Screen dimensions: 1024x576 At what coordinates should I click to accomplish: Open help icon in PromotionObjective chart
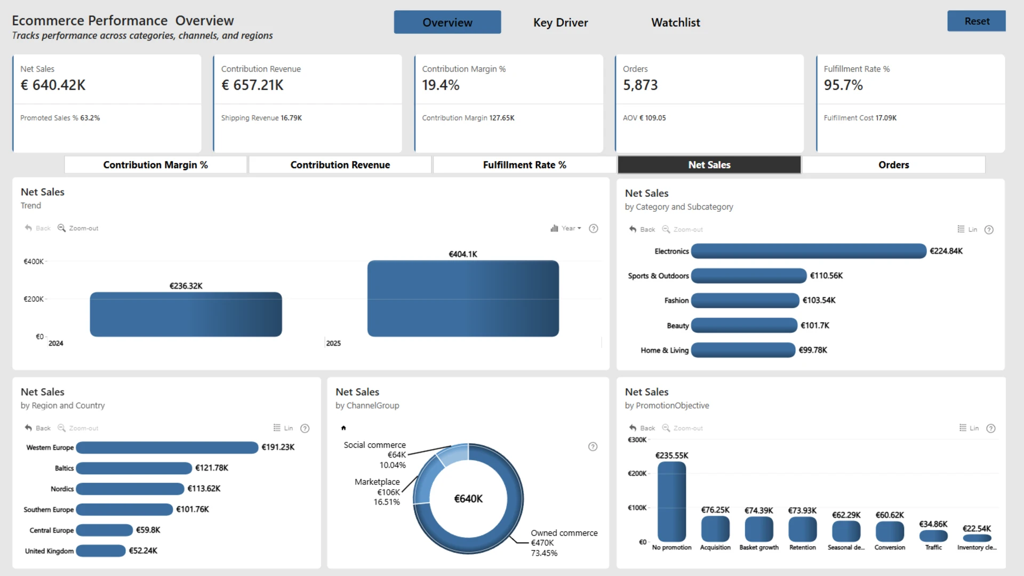tap(991, 428)
